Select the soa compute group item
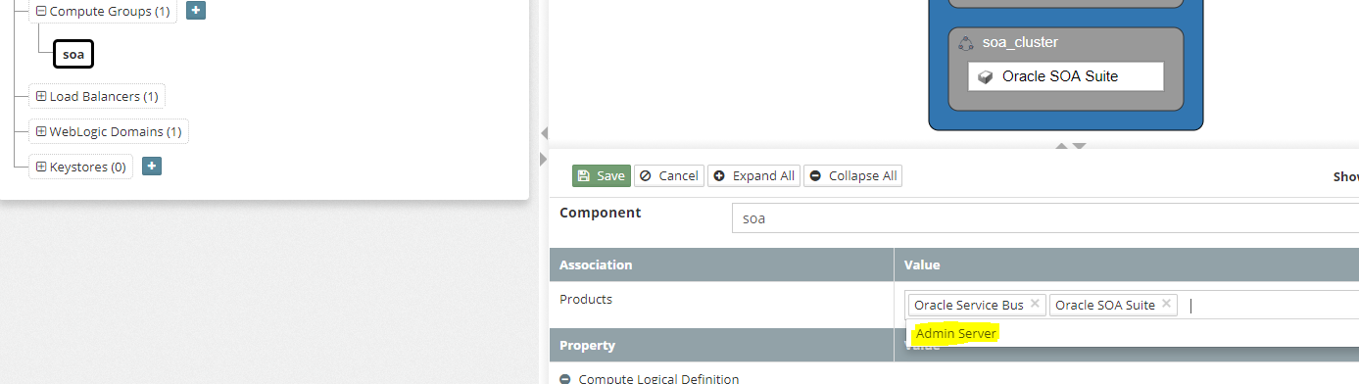1359x384 pixels. coord(73,55)
